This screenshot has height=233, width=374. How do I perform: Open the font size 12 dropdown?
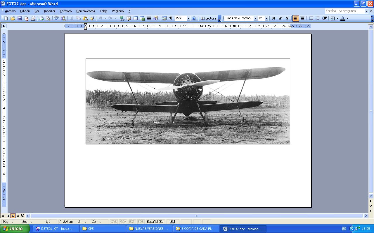pos(266,18)
